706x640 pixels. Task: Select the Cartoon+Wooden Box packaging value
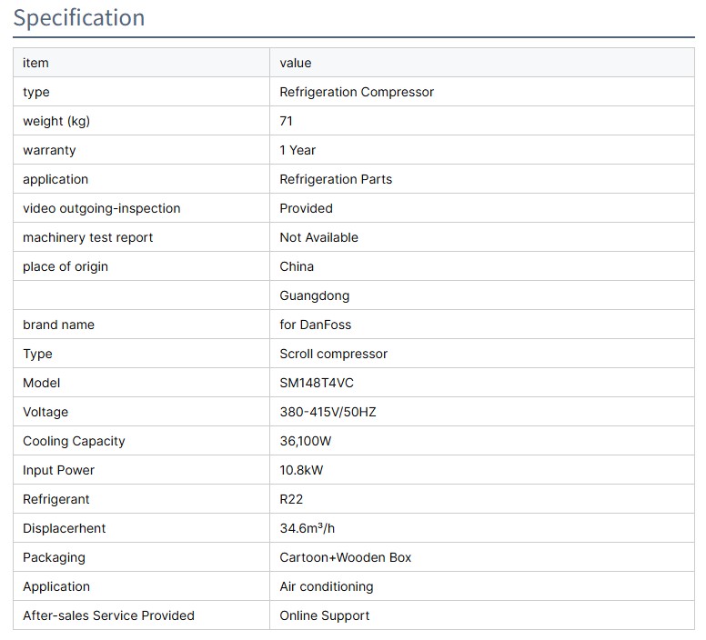pyautogui.click(x=345, y=557)
